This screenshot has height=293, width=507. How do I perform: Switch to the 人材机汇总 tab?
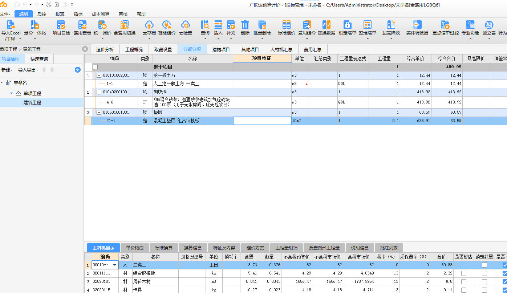[x=281, y=49]
